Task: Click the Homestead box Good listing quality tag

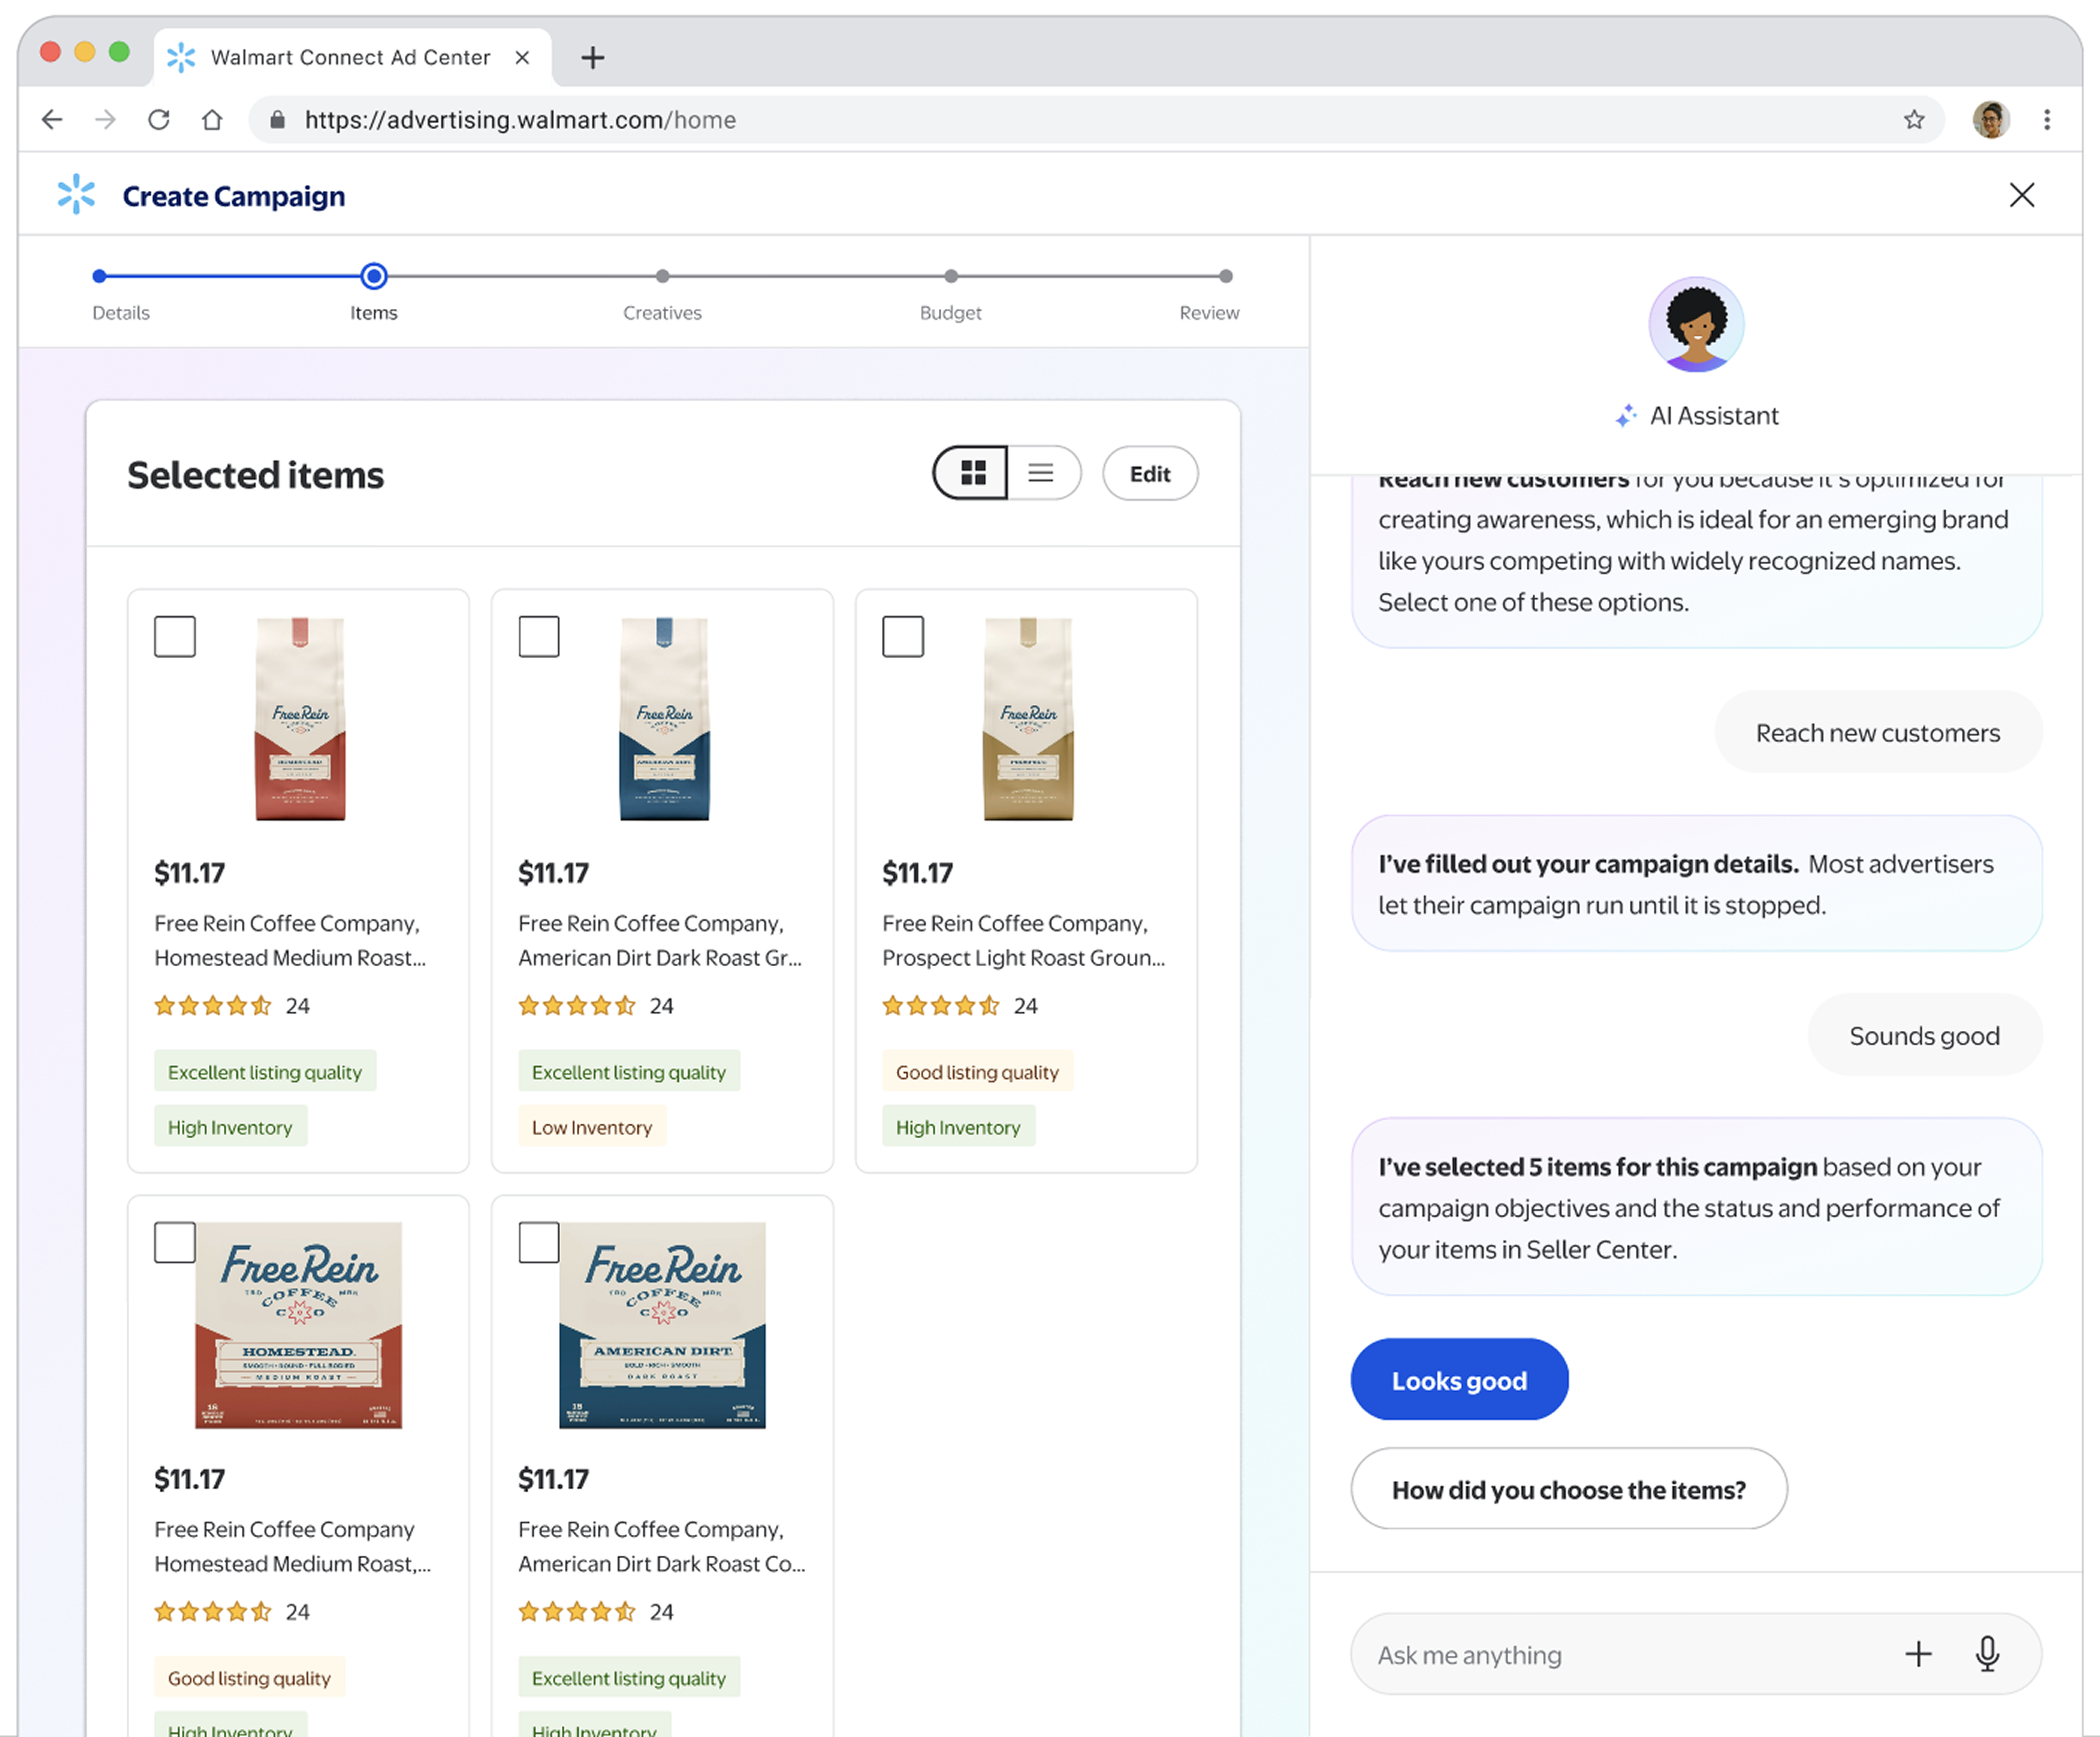Action: pos(249,1678)
